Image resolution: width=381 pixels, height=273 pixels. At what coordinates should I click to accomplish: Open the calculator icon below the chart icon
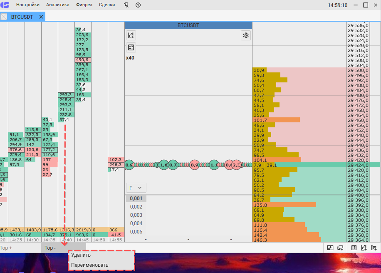click(x=131, y=47)
